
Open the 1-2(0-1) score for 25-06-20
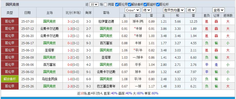[73, 36]
